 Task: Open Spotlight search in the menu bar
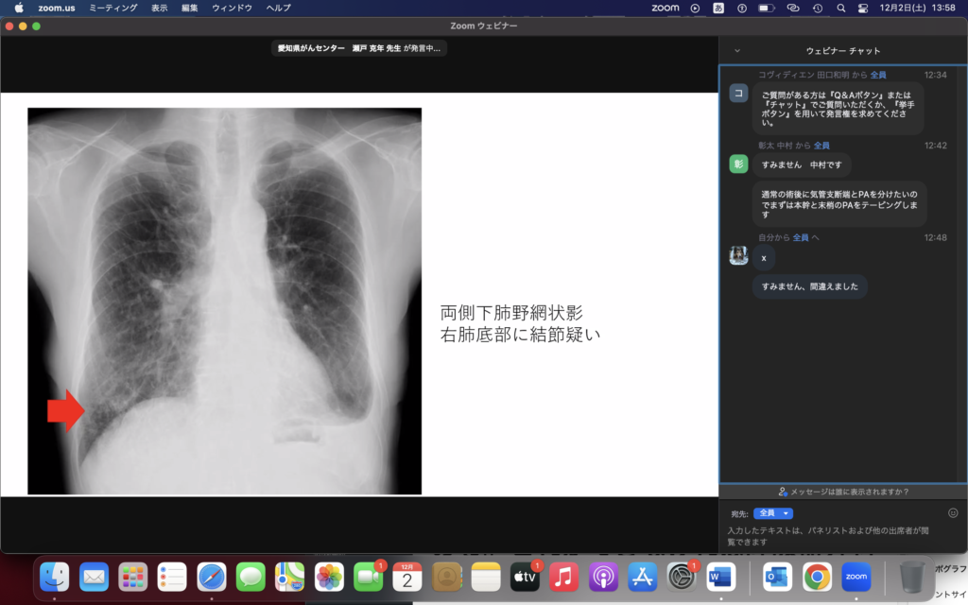click(x=840, y=8)
